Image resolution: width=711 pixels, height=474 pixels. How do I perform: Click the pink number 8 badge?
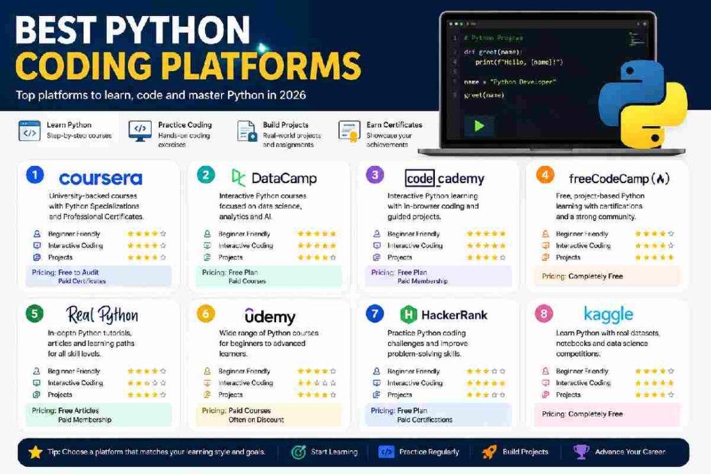[x=544, y=313]
